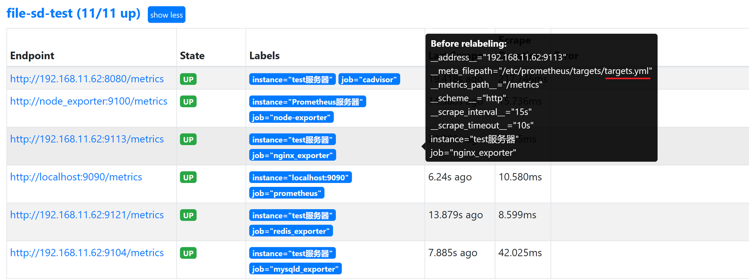749x279 pixels.
Task: Click __scrape_timeout__="10s" tooltip line
Action: click(482, 126)
